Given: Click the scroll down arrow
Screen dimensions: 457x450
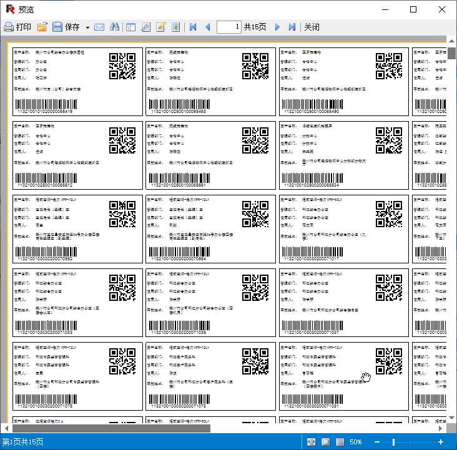Looking at the screenshot, I should coord(452,418).
